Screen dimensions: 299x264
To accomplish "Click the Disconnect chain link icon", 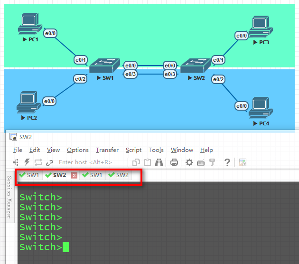I will coord(49,163).
